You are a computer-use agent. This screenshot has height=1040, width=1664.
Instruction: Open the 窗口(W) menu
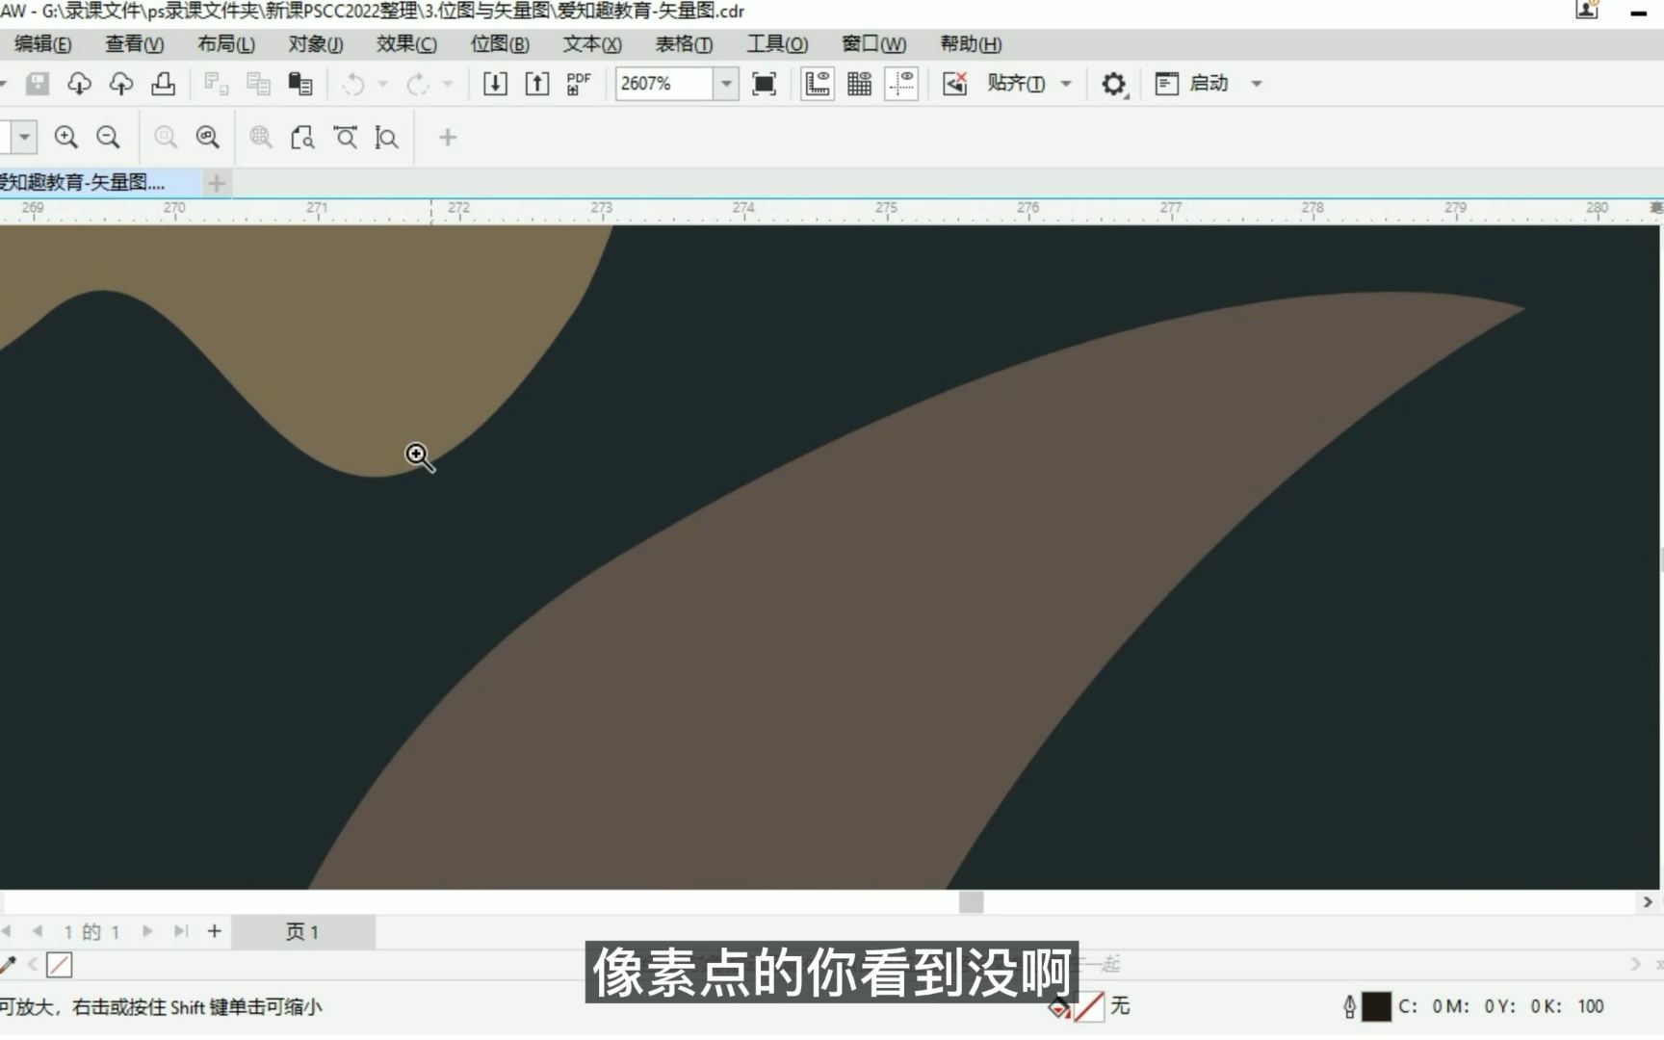(873, 44)
